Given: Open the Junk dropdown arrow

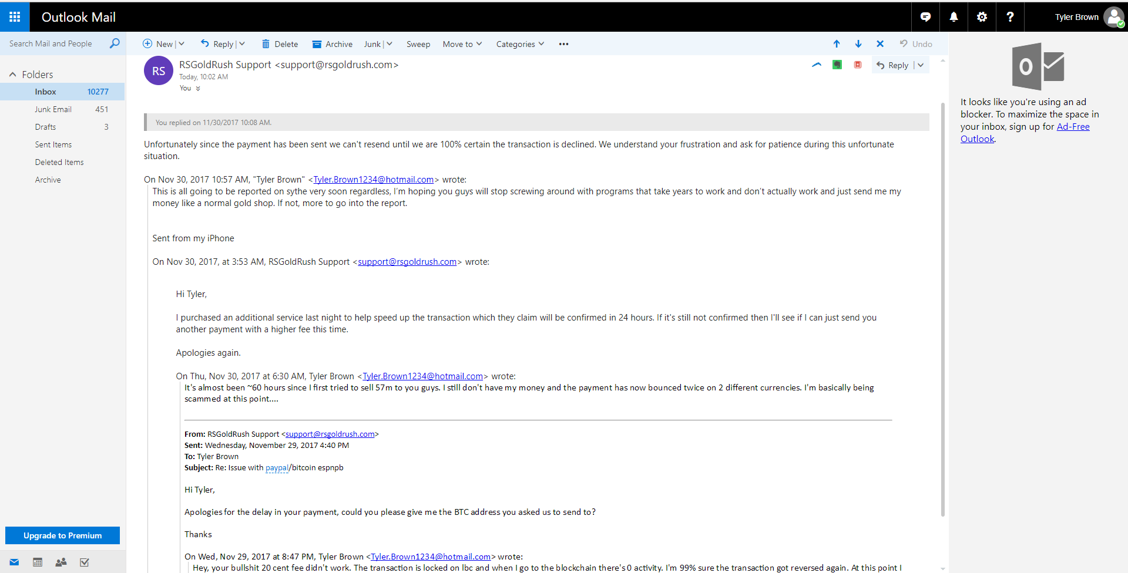Looking at the screenshot, I should (390, 44).
